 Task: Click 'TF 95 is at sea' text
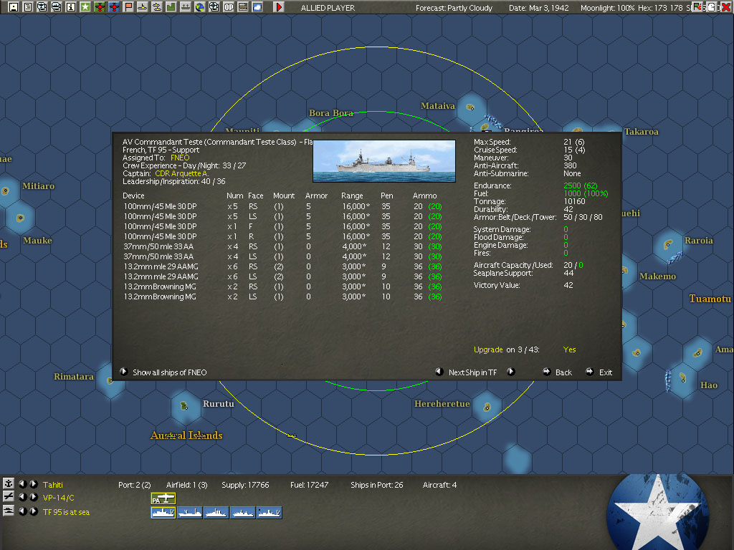click(66, 512)
